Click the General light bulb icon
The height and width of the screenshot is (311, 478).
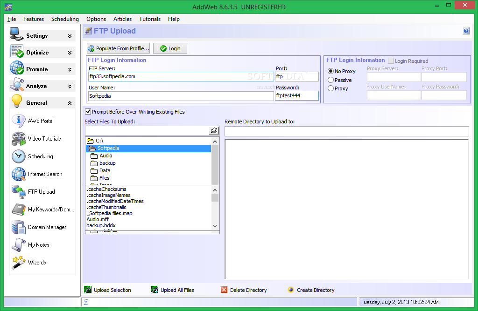17,101
